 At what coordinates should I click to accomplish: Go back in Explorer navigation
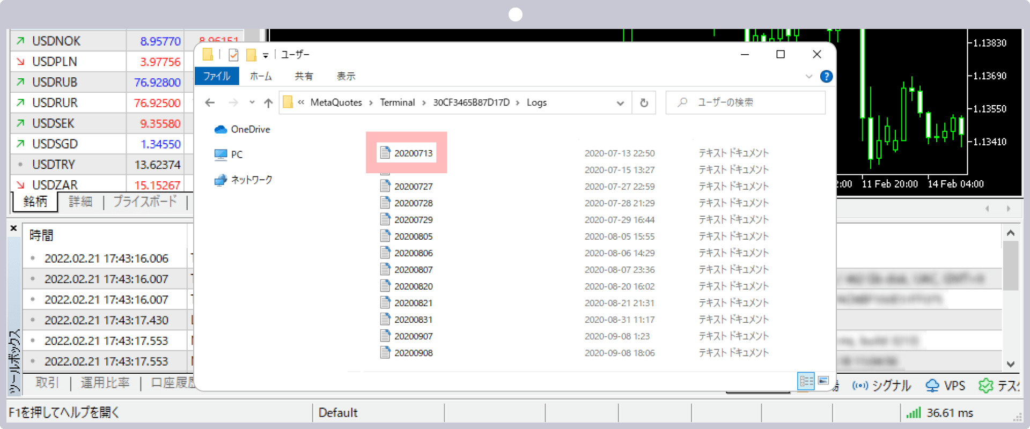[210, 102]
